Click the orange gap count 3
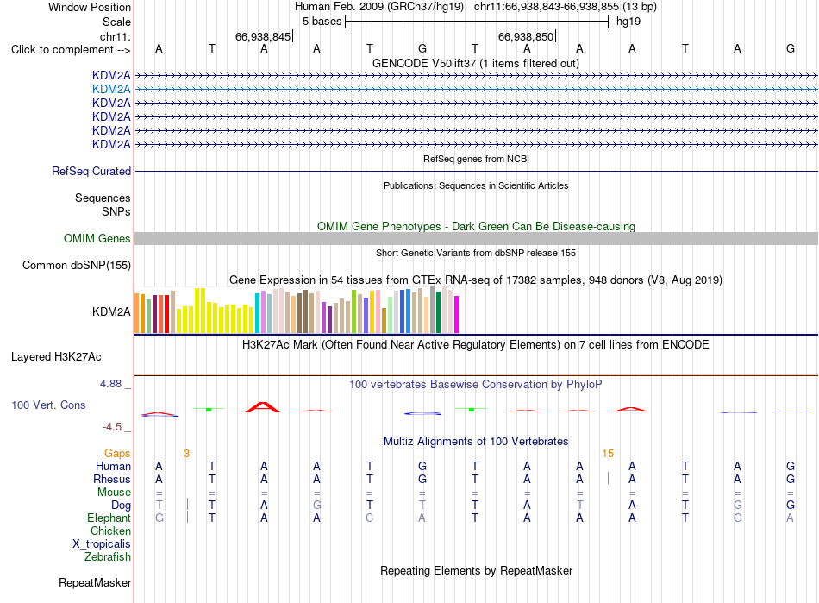The image size is (819, 603). (186, 454)
